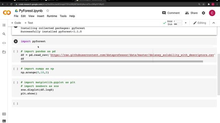Run the 'import pyforest' cell
220x123 pixels.
point(15,41)
